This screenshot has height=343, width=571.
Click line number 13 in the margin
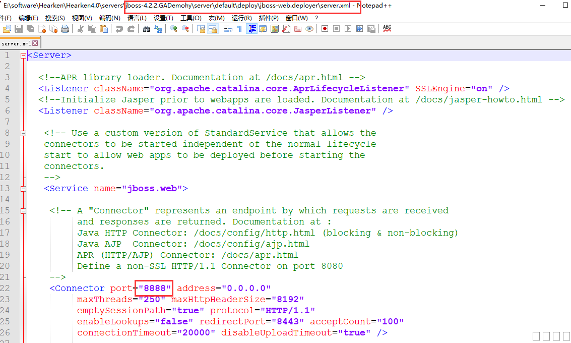click(x=6, y=189)
